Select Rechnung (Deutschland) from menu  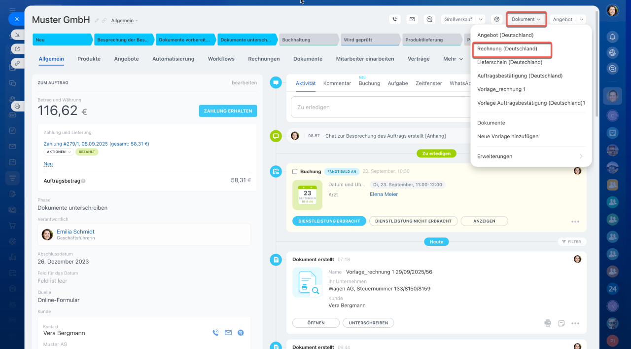click(507, 49)
